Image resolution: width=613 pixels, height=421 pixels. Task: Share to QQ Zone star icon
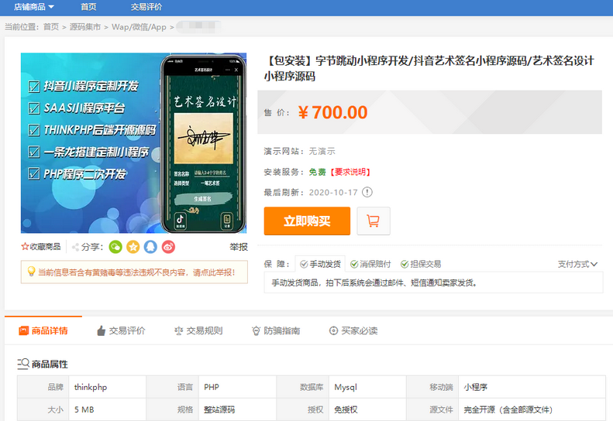click(x=133, y=247)
